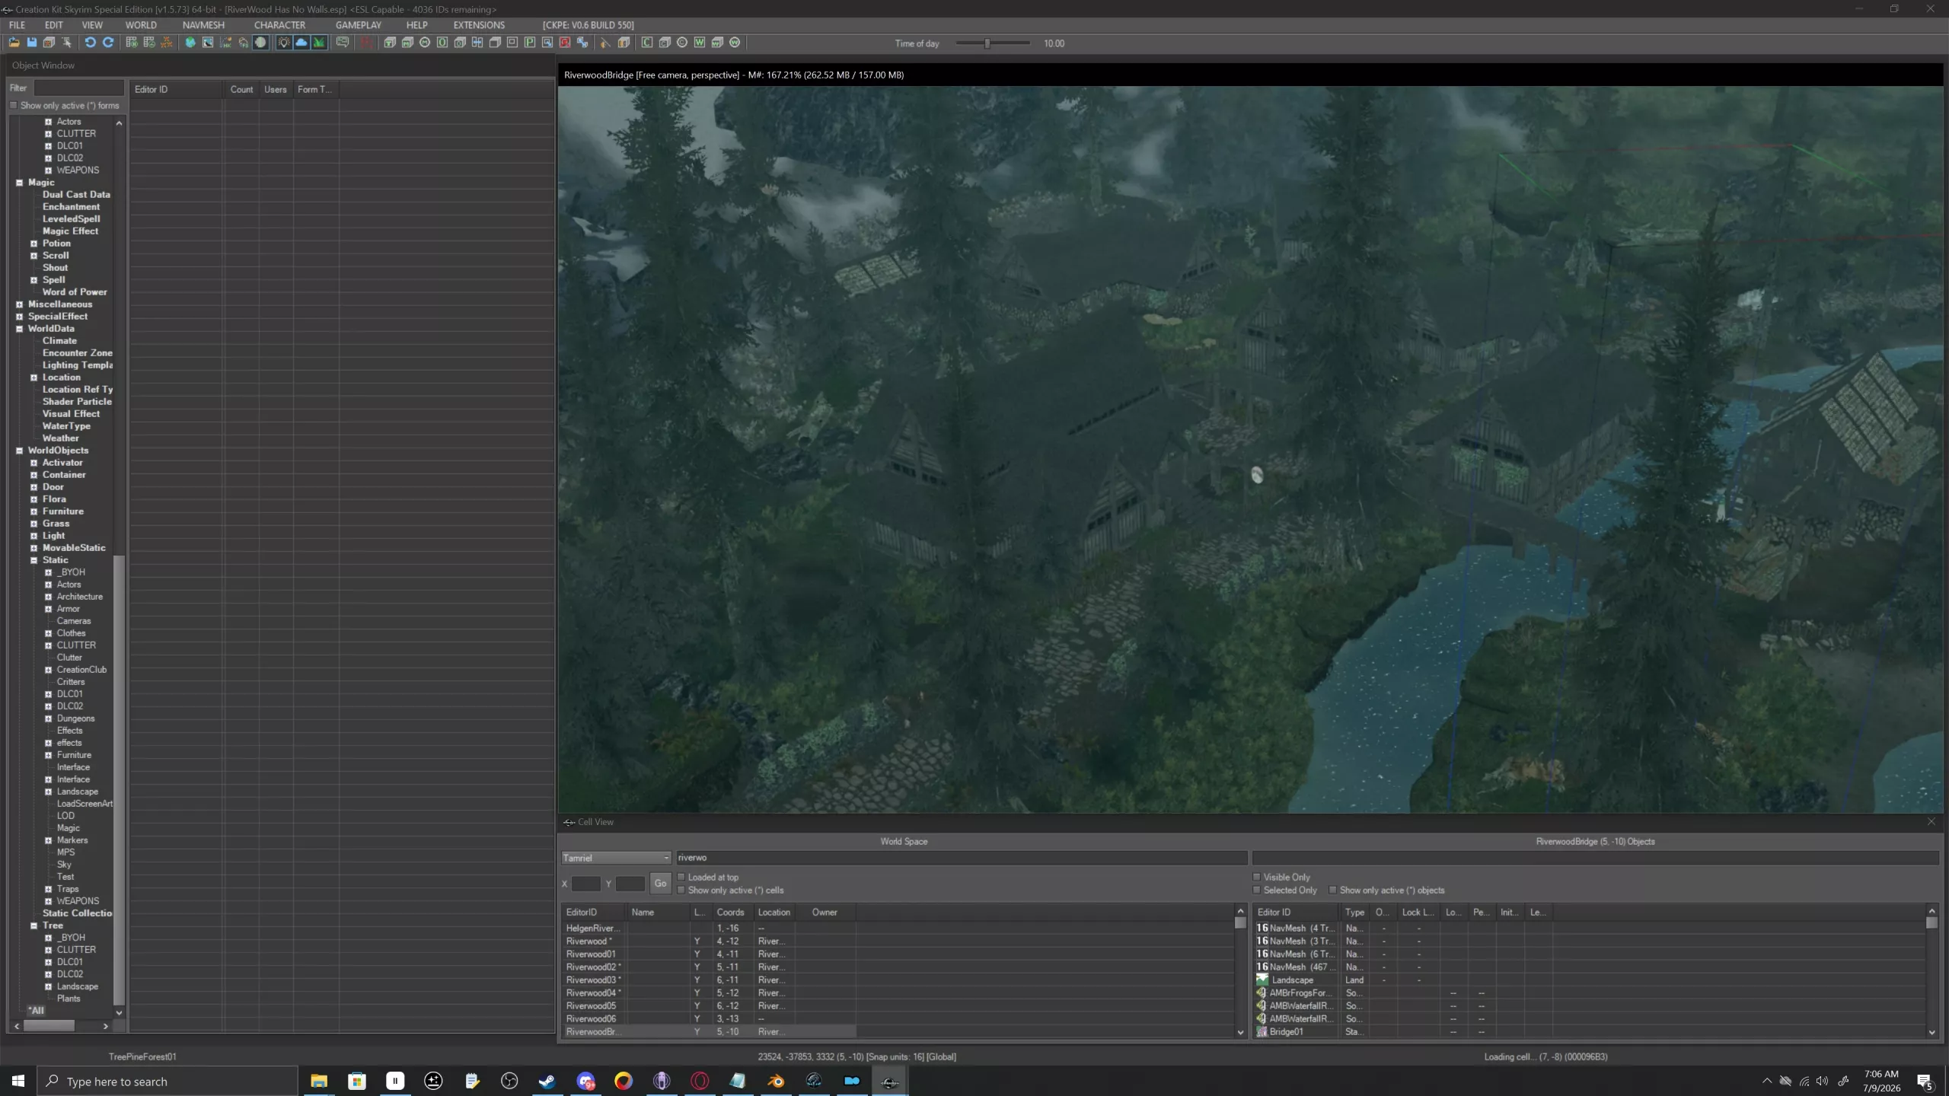Open the WORLD menu
The width and height of the screenshot is (1949, 1096).
pos(141,25)
